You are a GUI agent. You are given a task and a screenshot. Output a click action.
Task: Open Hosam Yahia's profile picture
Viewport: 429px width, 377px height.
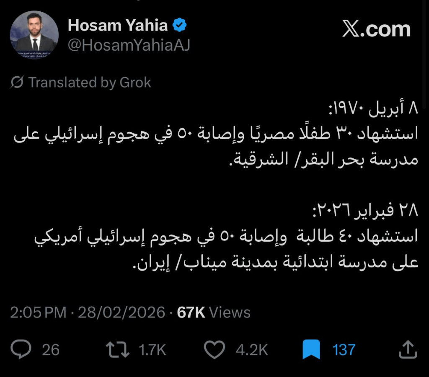34,35
